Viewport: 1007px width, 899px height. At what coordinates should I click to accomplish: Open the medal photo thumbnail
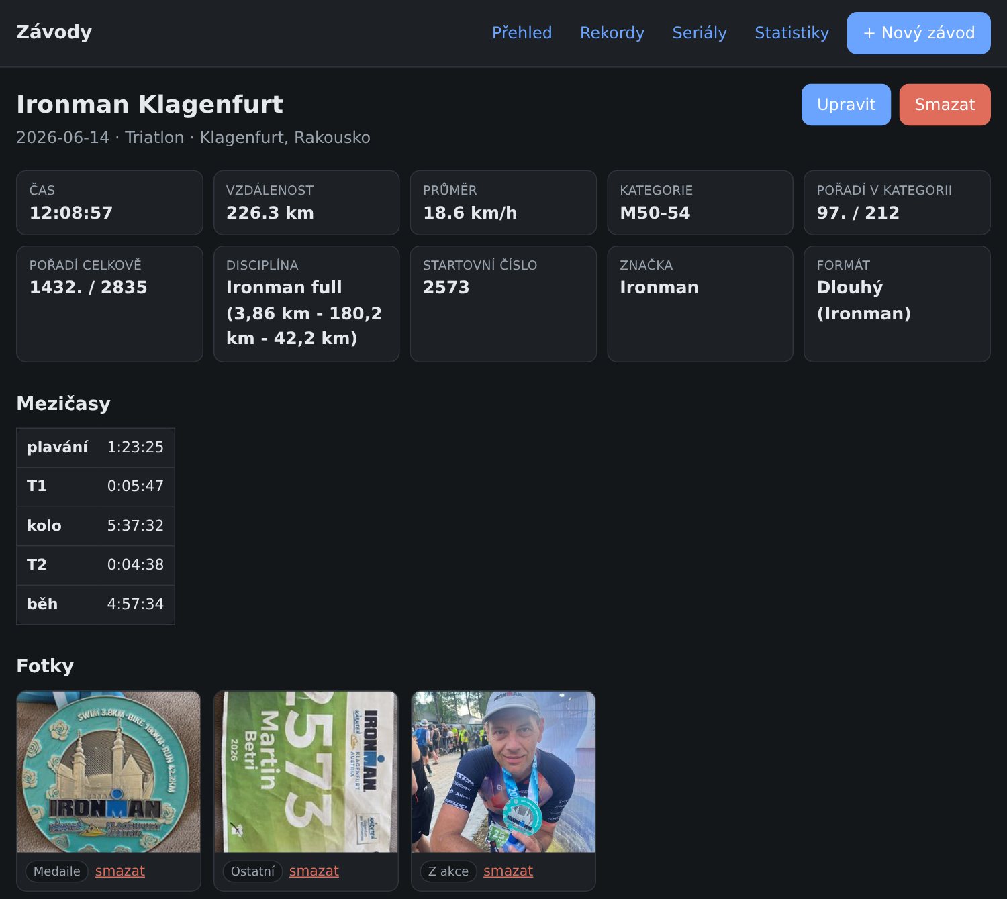click(109, 772)
